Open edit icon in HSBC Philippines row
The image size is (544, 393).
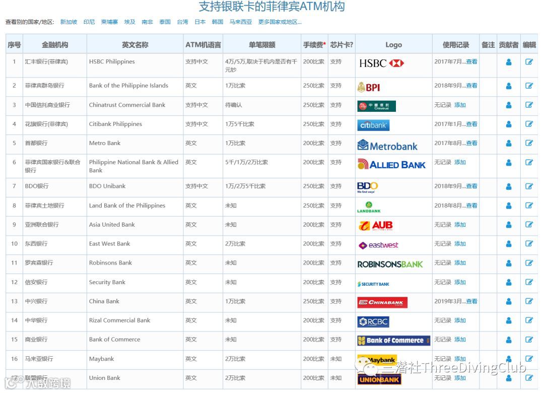[x=529, y=62]
